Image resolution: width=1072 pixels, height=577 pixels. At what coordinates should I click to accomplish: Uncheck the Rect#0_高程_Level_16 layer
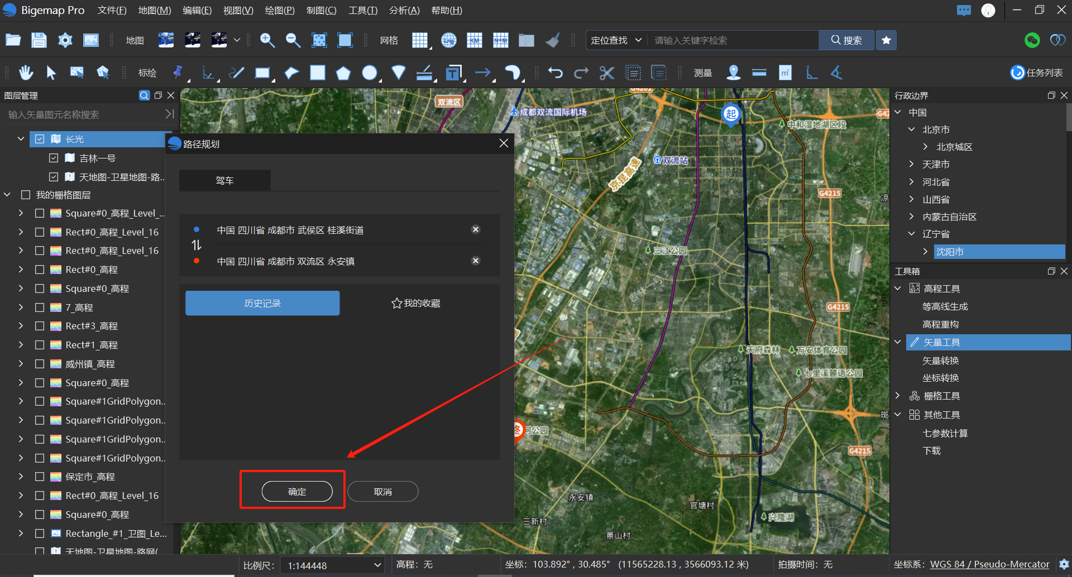point(40,232)
